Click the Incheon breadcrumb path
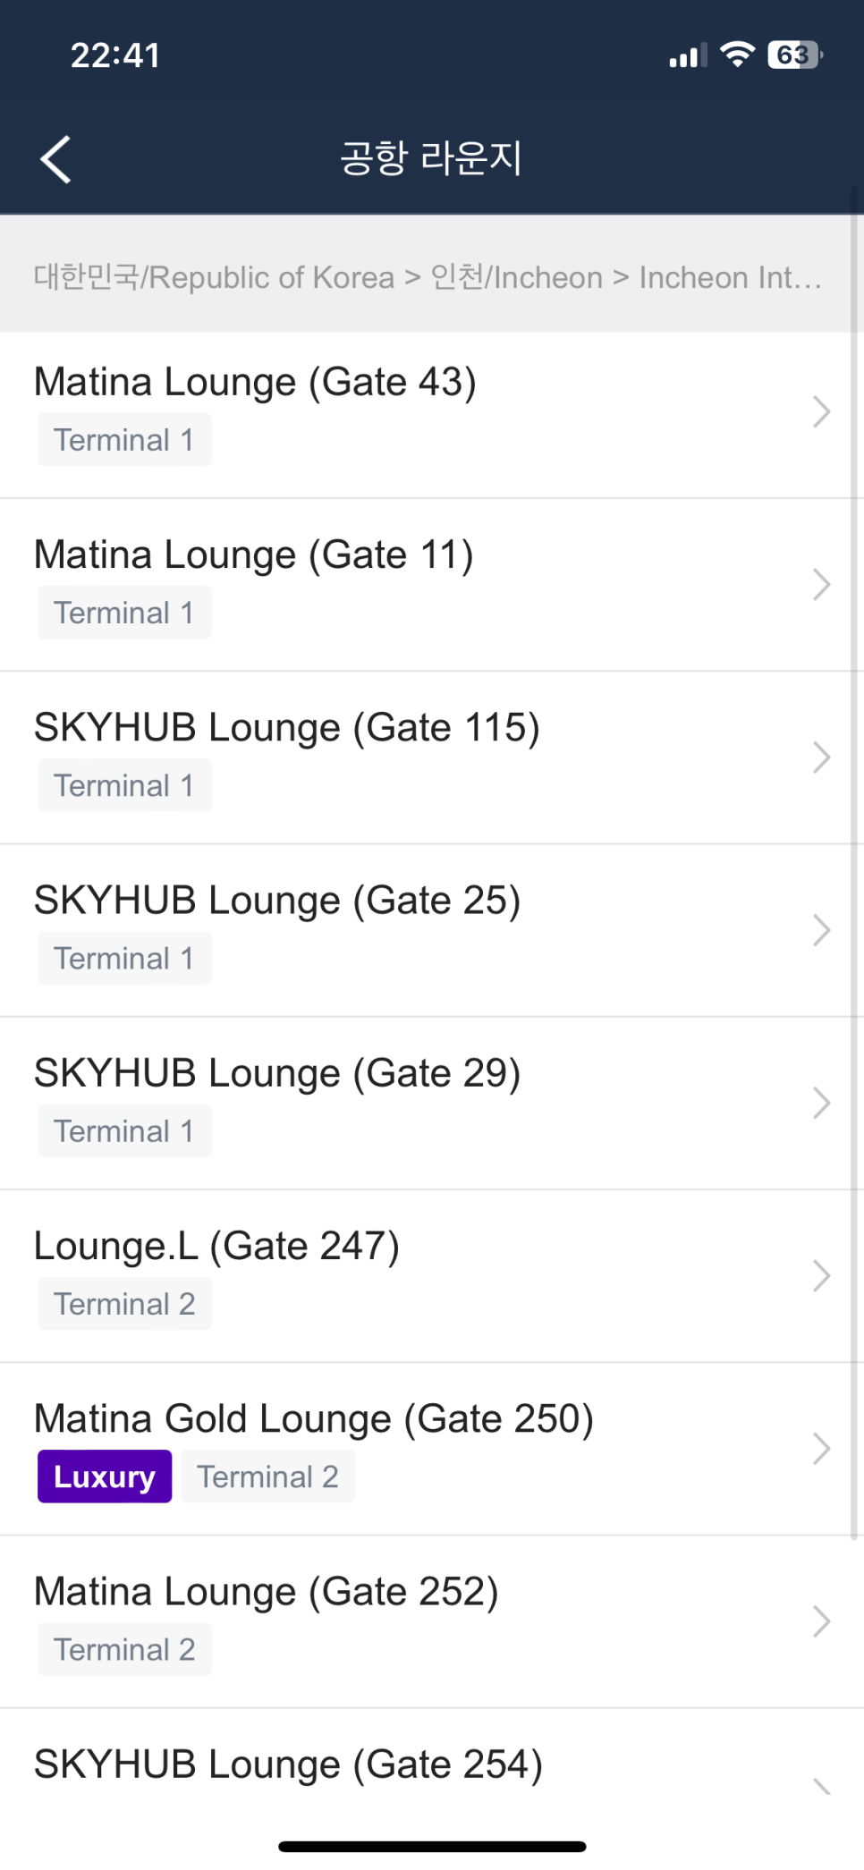The image size is (864, 1870). pyautogui.click(x=428, y=277)
